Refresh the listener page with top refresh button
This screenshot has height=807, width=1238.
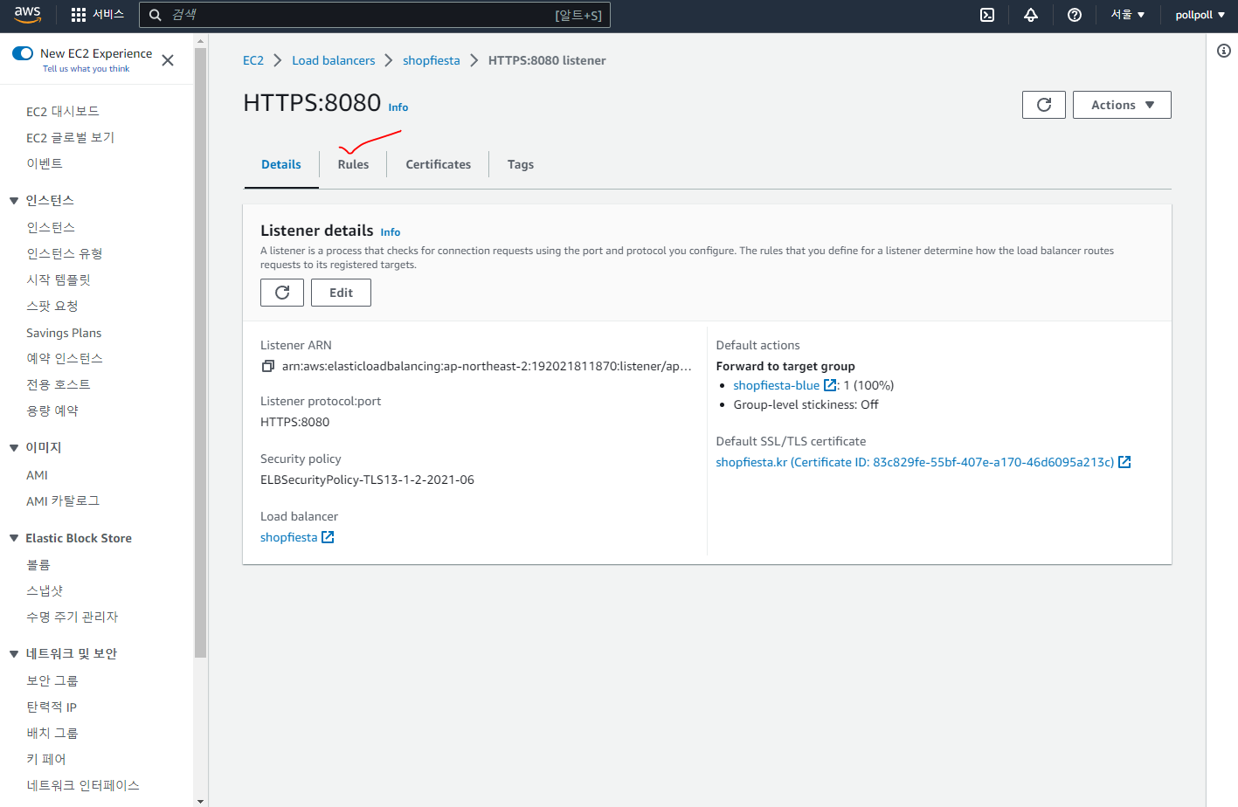coord(1044,105)
